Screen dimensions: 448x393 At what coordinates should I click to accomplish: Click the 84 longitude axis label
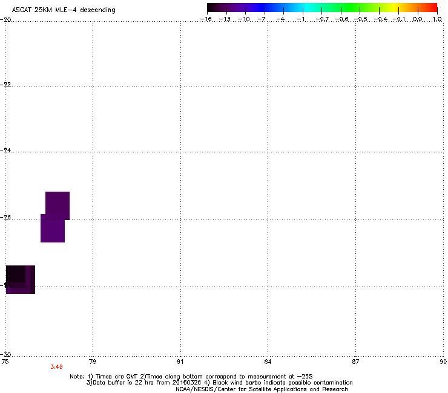pyautogui.click(x=268, y=362)
